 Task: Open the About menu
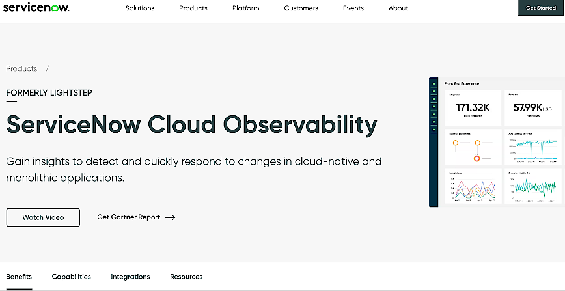(398, 8)
